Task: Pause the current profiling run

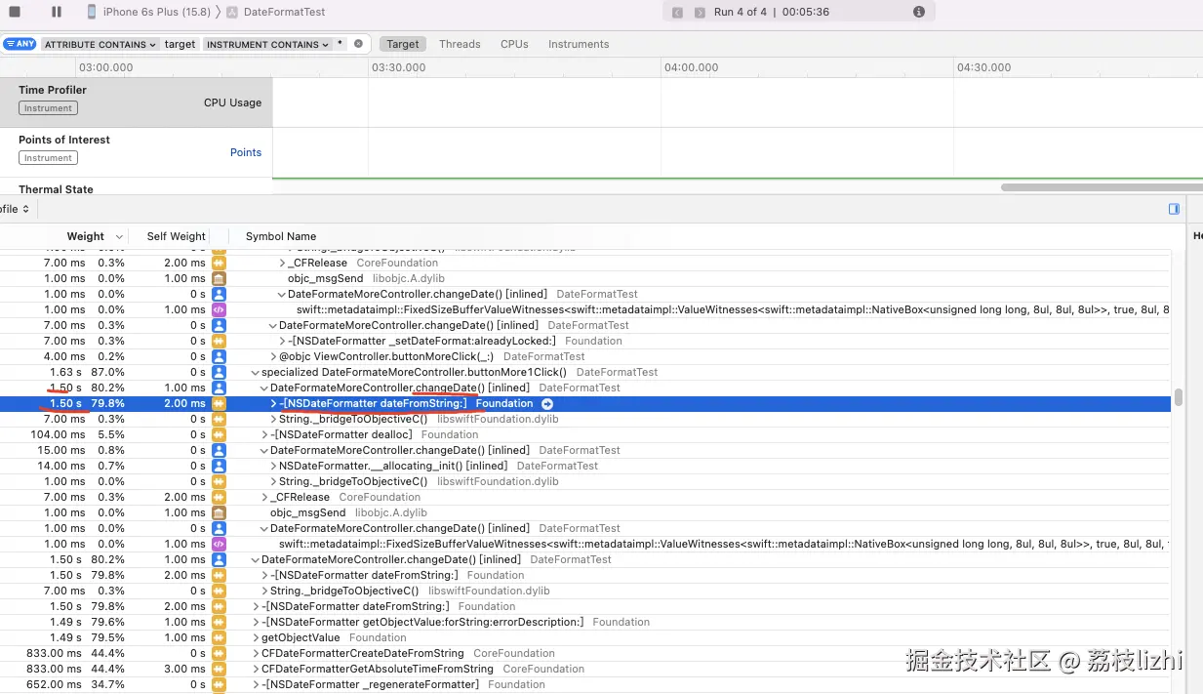Action: click(57, 12)
